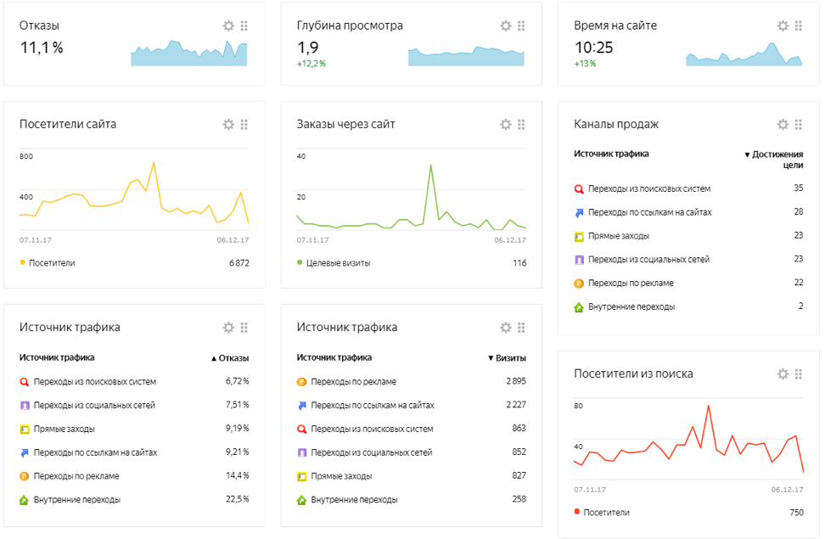Click the ad-traffic coin icon beside 2 895
Viewport: 825px width, 539px height.
click(301, 382)
